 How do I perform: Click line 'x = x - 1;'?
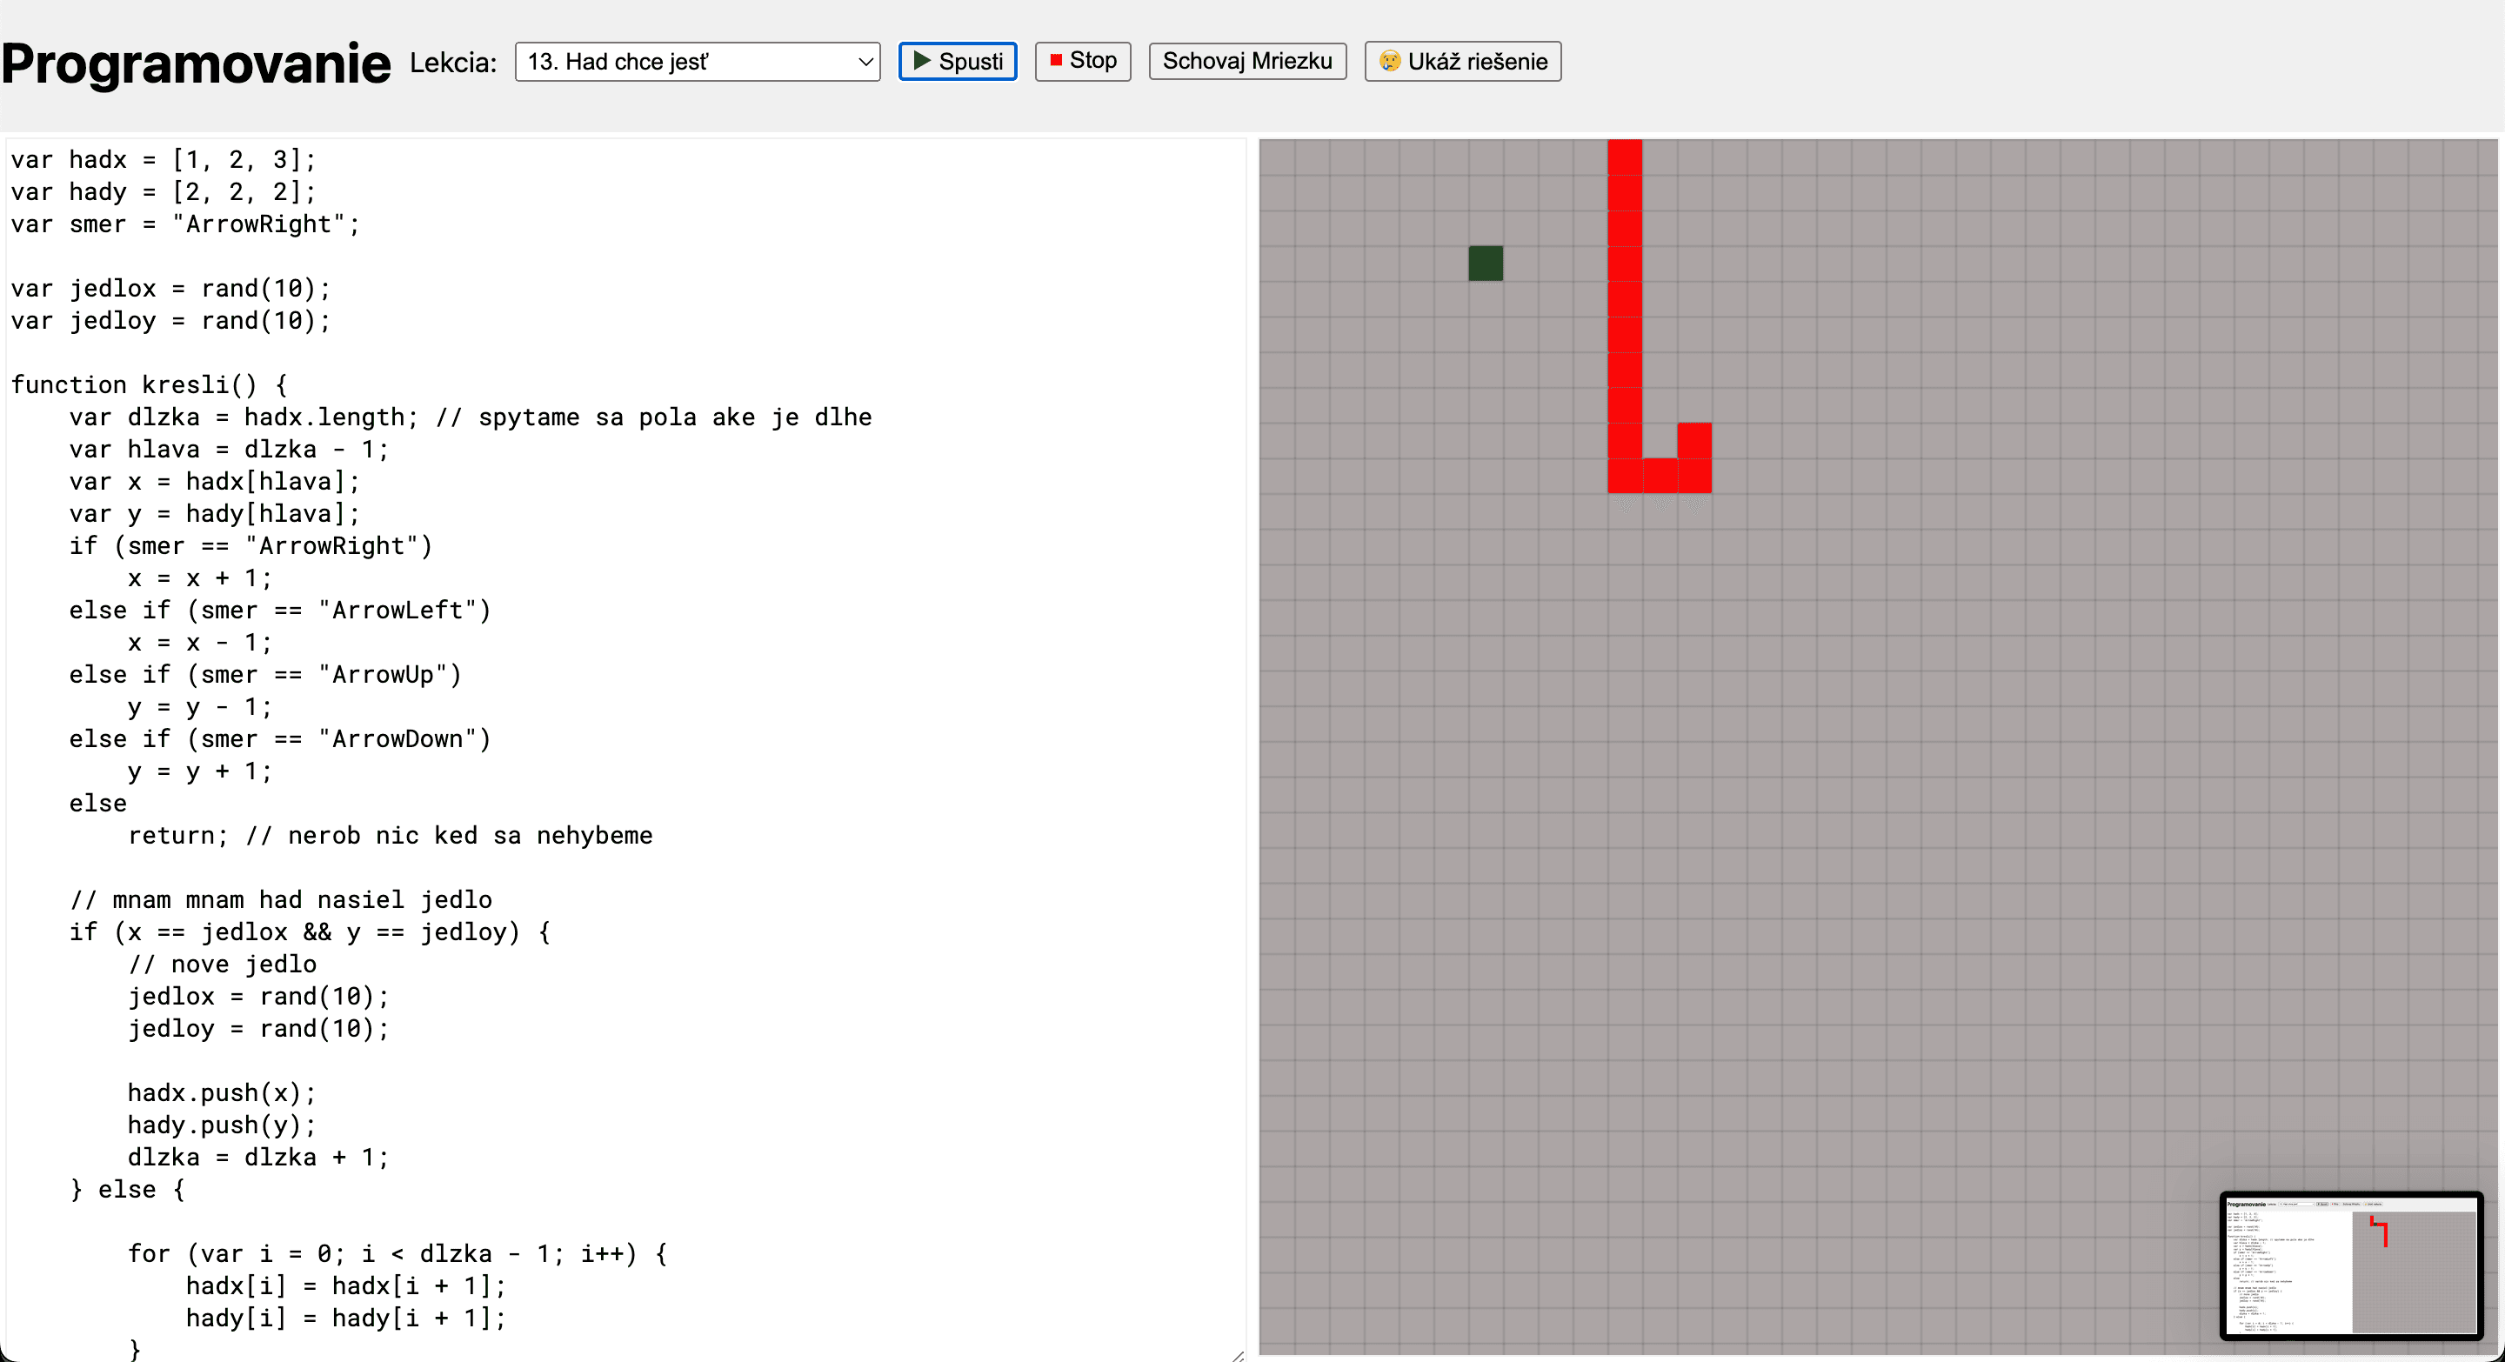(x=200, y=642)
